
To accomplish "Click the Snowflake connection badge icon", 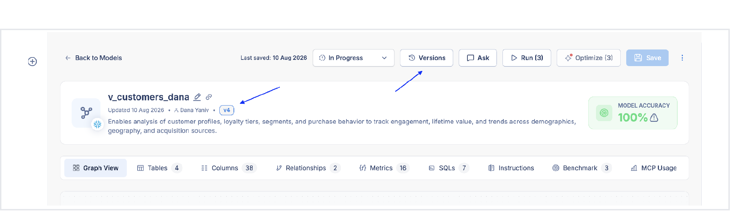I will (x=97, y=124).
